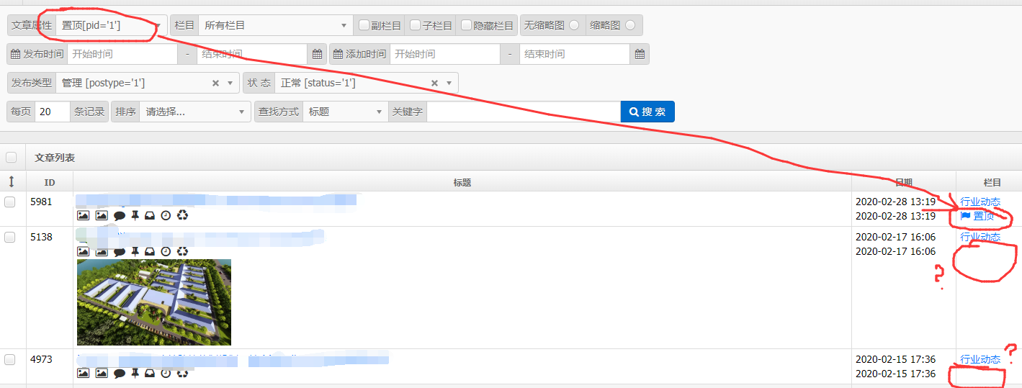Open 行业动态 link in row 5981
The image size is (1022, 388).
point(980,202)
